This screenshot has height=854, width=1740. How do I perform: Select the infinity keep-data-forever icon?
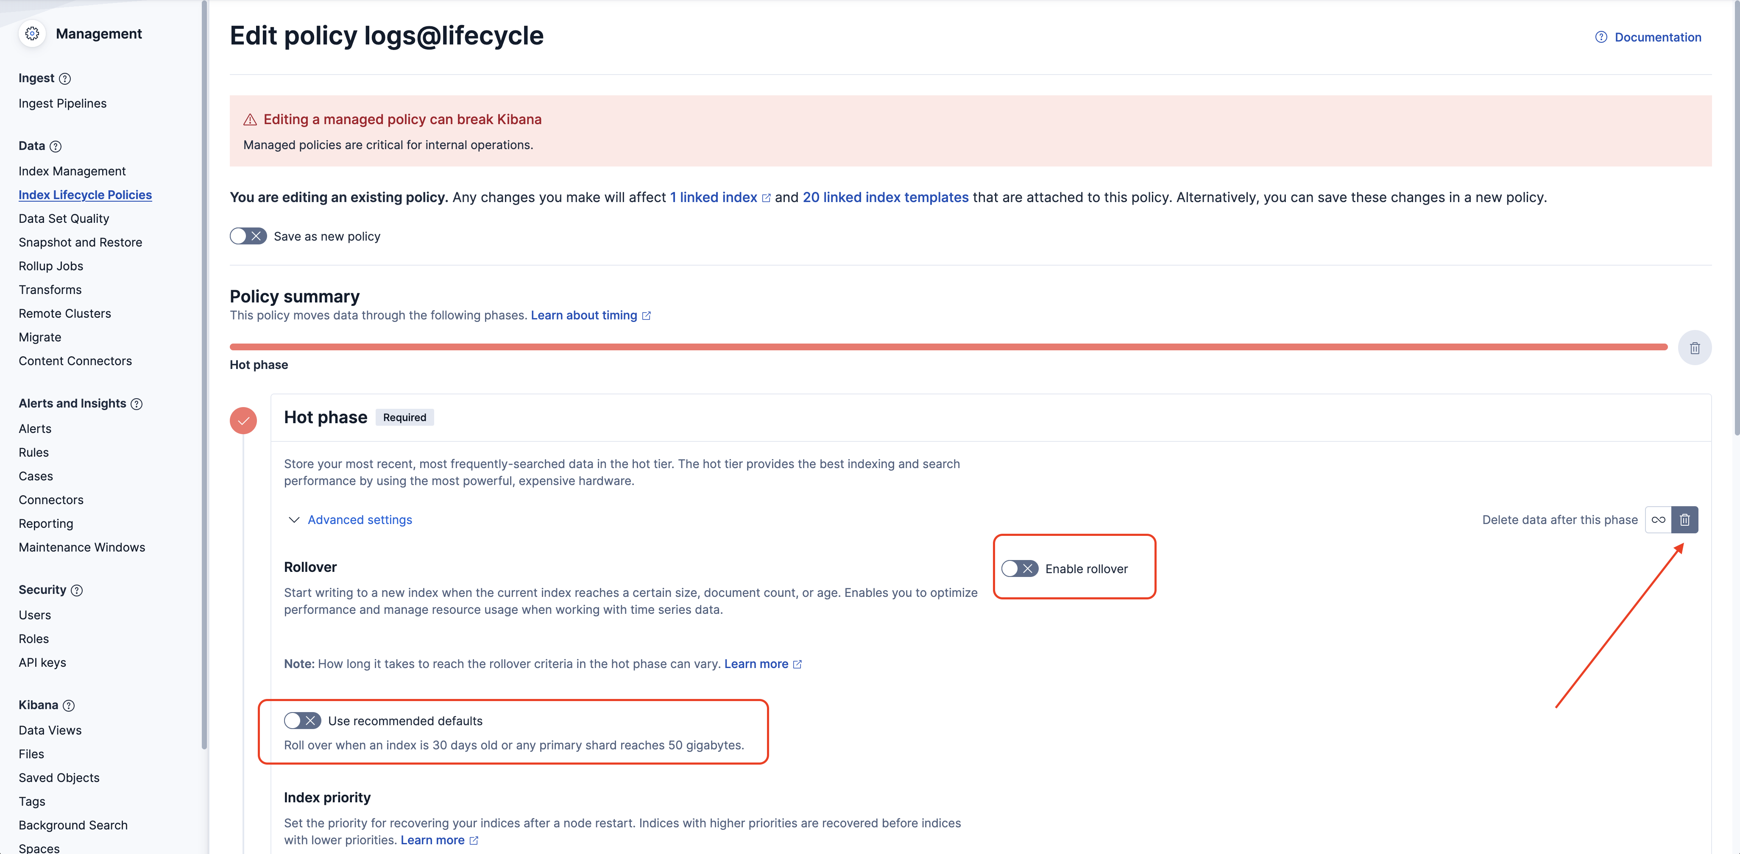[x=1658, y=520]
